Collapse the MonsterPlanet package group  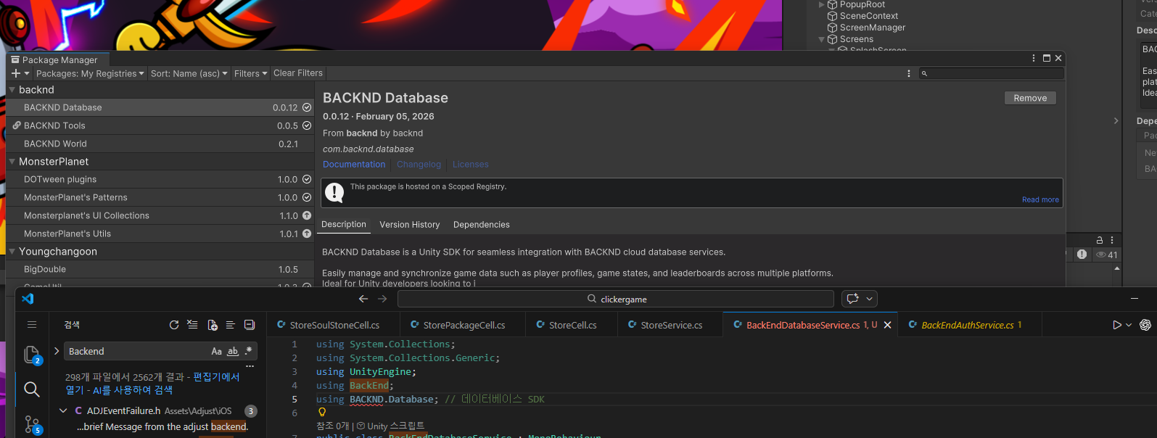click(x=12, y=162)
